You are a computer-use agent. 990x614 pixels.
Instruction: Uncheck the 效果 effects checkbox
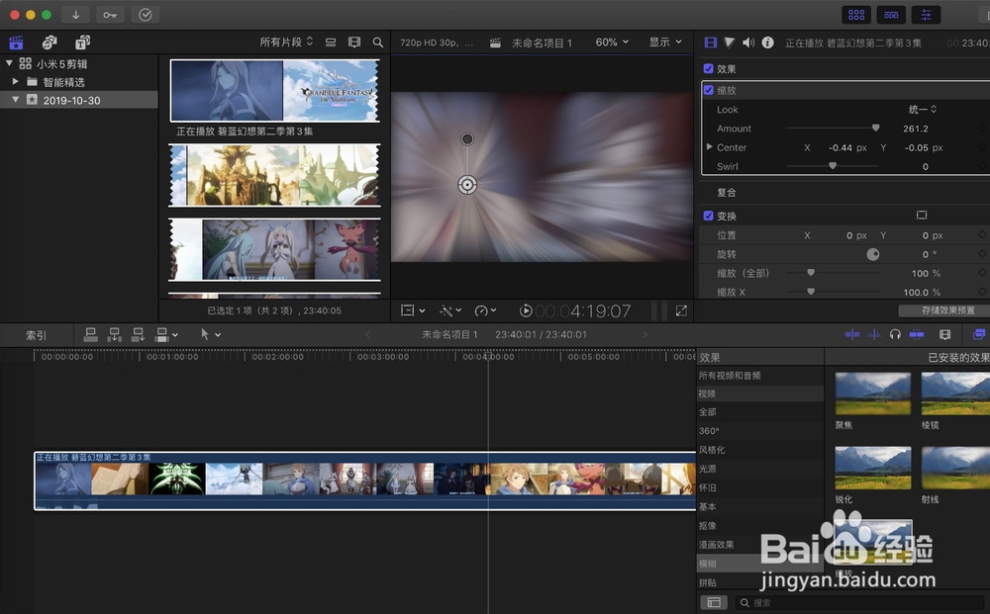point(709,68)
